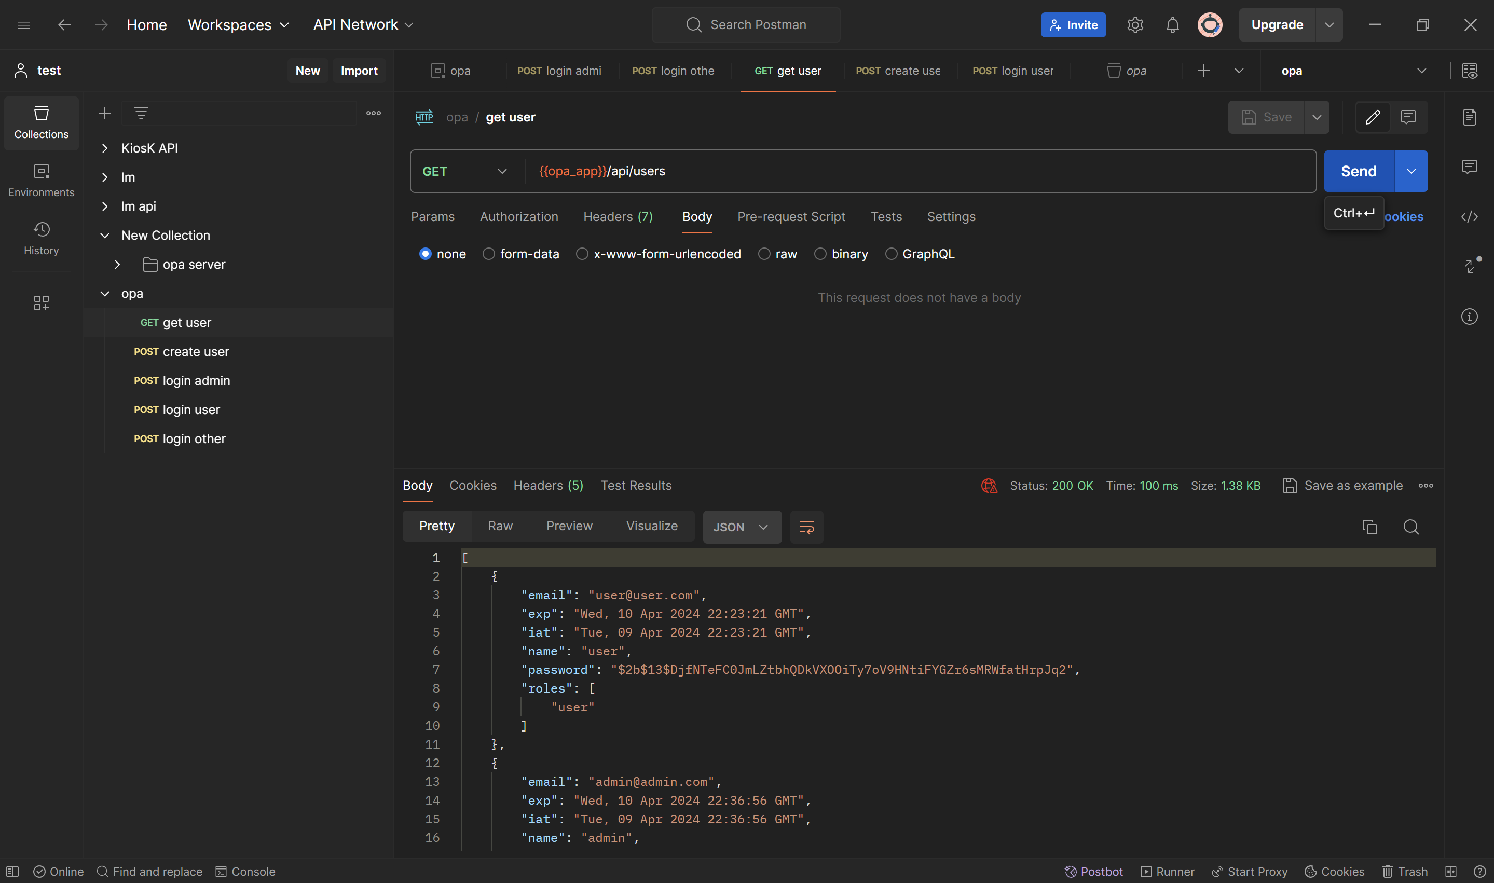The width and height of the screenshot is (1494, 883).
Task: Open the Console from status bar
Action: 245,871
